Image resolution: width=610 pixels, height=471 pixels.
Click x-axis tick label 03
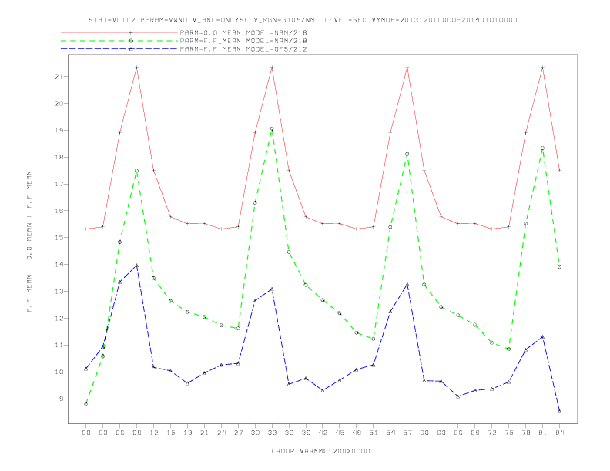pyautogui.click(x=102, y=433)
